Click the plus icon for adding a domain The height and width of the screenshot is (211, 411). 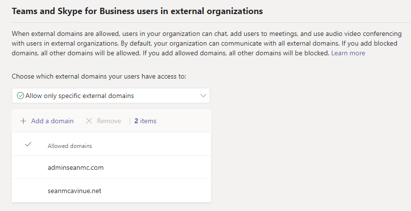tap(23, 121)
